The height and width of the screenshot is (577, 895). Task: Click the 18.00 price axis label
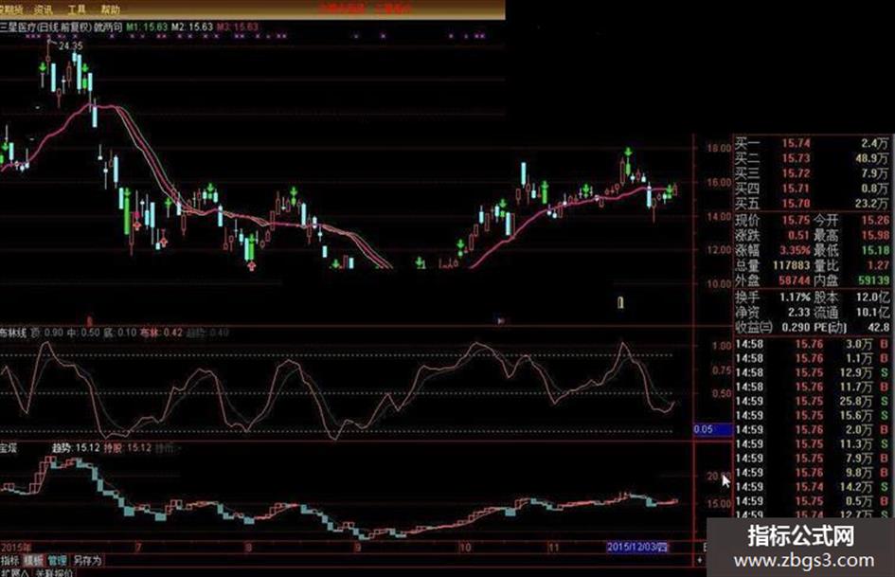(x=719, y=148)
